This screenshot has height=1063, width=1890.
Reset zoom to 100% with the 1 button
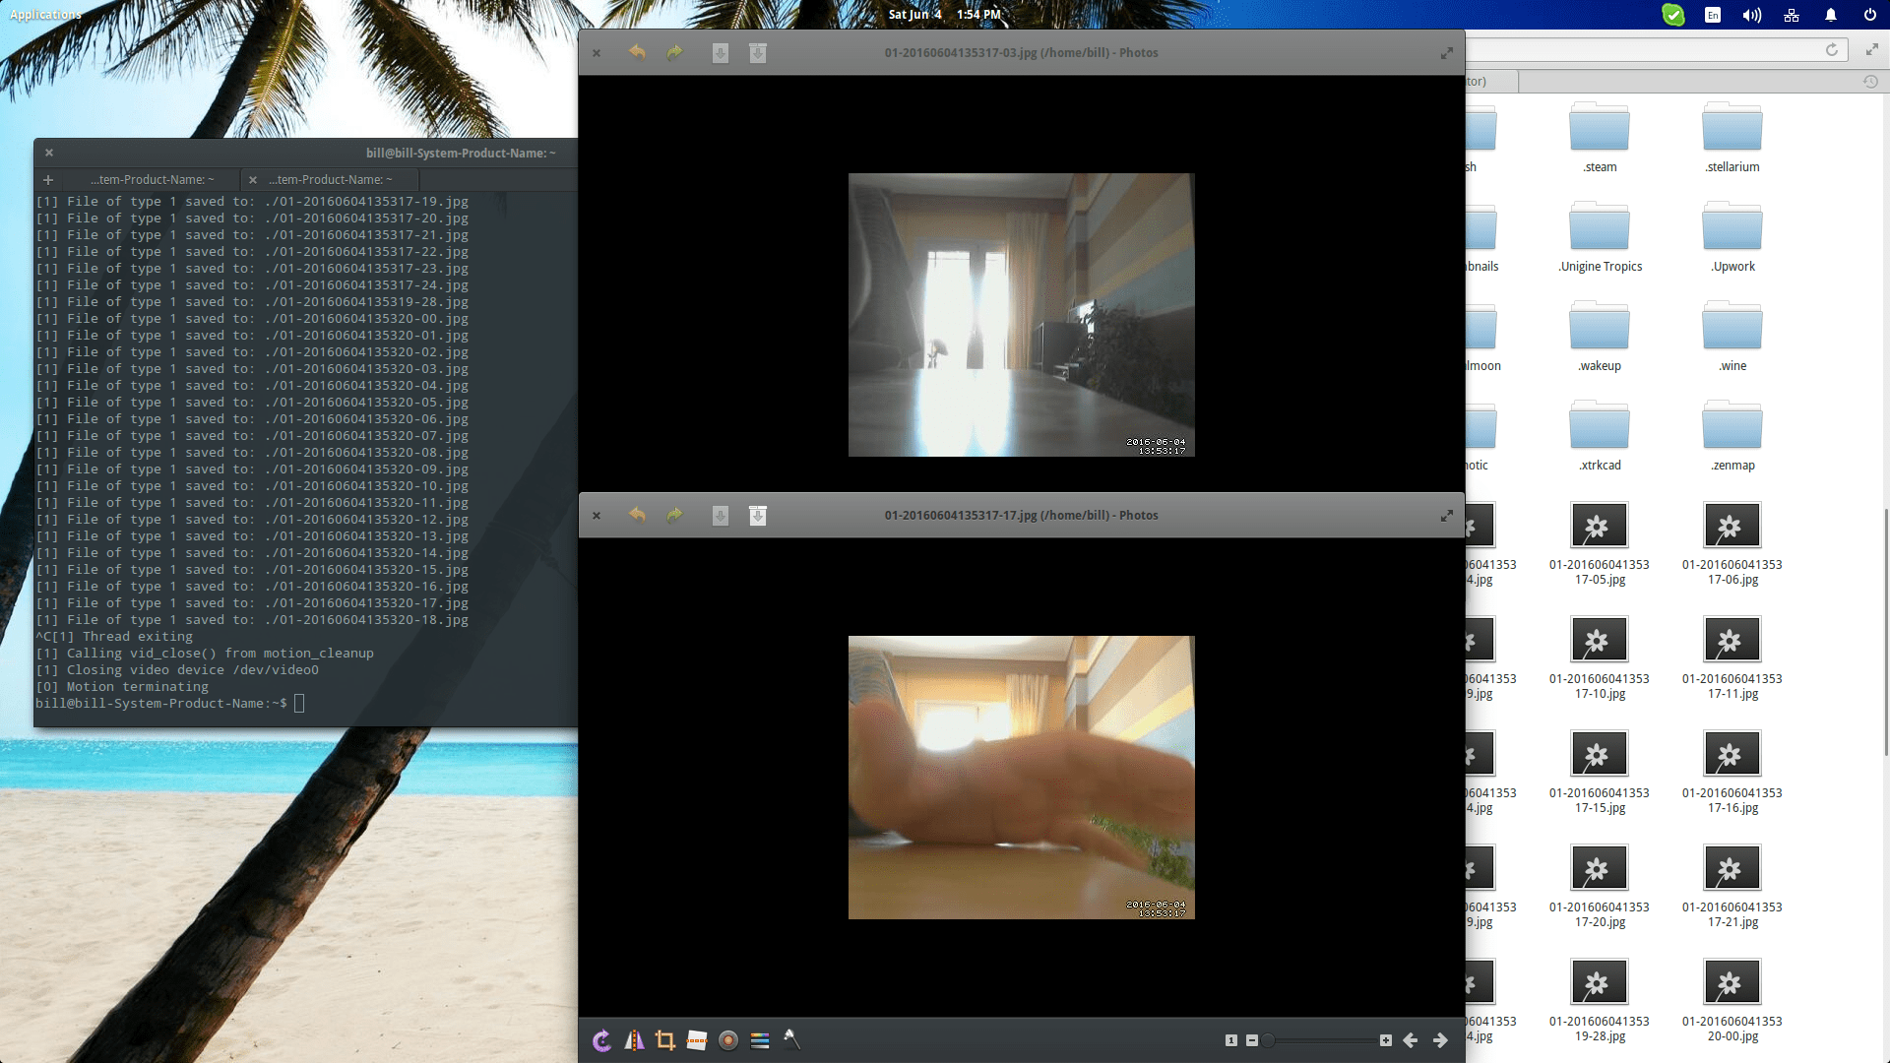coord(1230,1040)
